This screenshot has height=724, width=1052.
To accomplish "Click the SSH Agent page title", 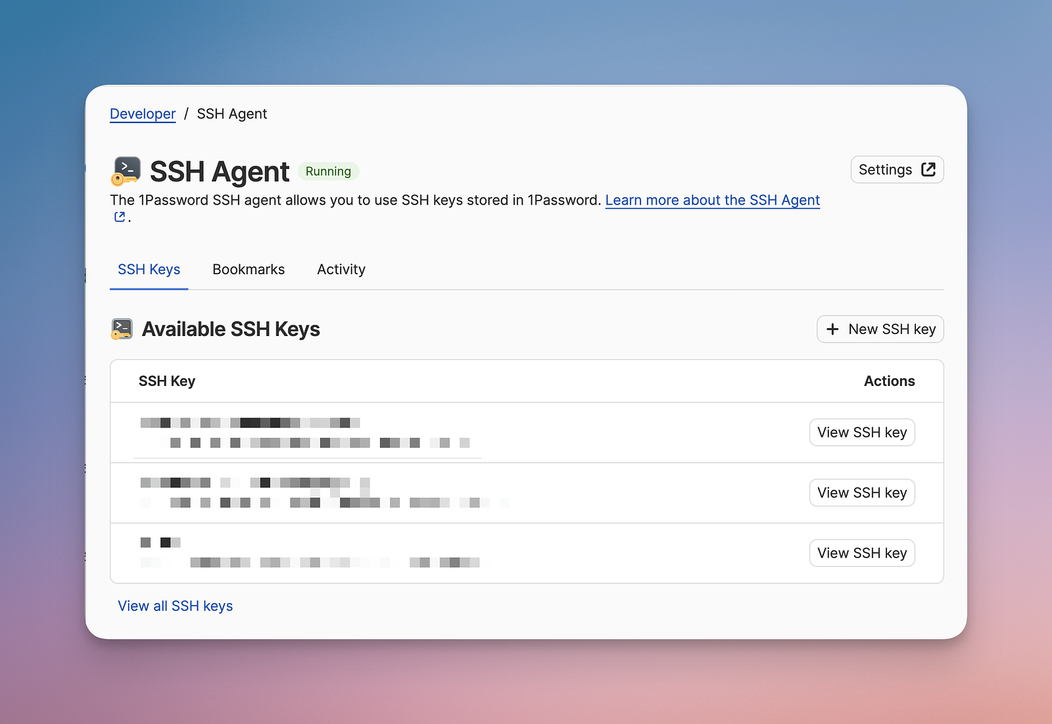I will pyautogui.click(x=220, y=172).
